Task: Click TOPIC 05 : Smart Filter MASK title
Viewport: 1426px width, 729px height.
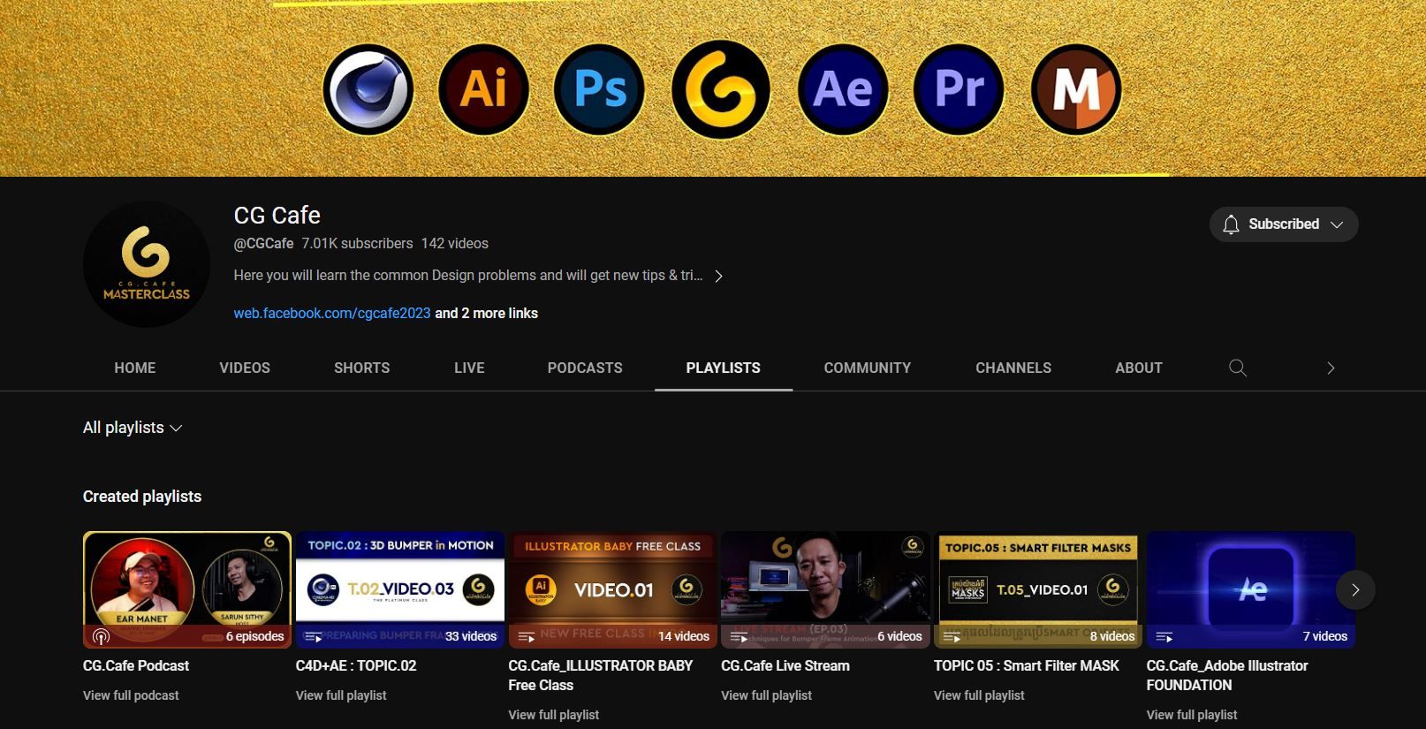Action: tap(1027, 665)
